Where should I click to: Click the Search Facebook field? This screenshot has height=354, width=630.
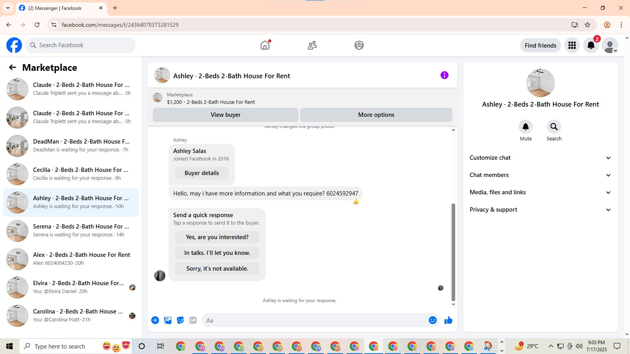tap(80, 45)
